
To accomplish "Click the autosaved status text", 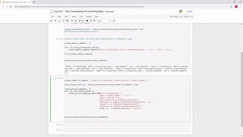I will pos(109,12).
